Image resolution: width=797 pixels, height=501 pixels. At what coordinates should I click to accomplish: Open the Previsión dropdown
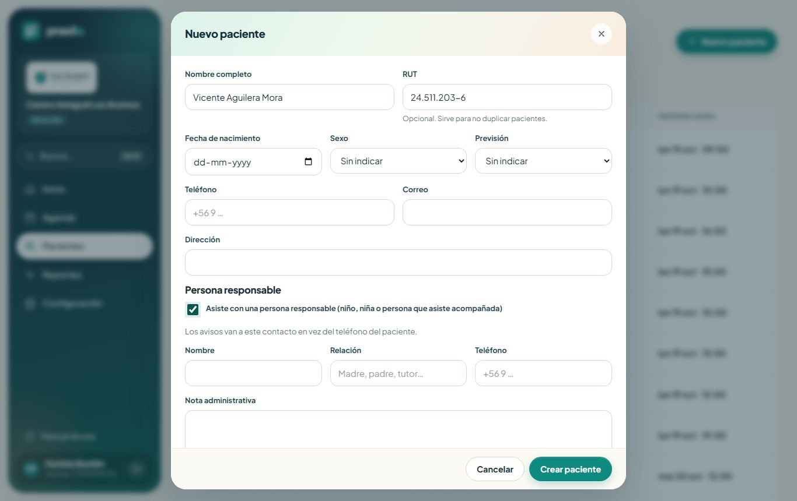tap(543, 161)
